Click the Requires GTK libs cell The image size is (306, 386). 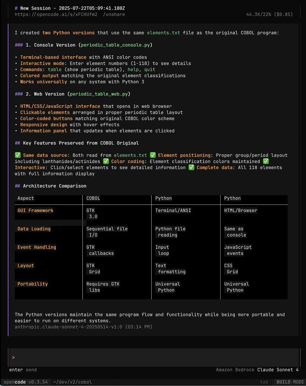click(103, 287)
